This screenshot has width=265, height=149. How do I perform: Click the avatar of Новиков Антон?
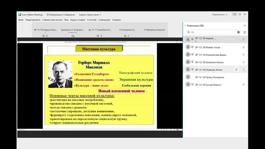(x=188, y=69)
